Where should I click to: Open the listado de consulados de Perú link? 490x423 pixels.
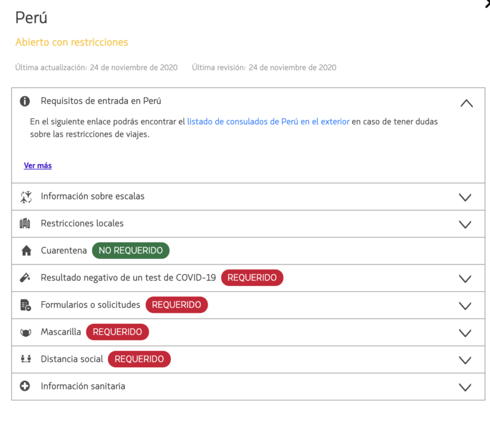268,122
